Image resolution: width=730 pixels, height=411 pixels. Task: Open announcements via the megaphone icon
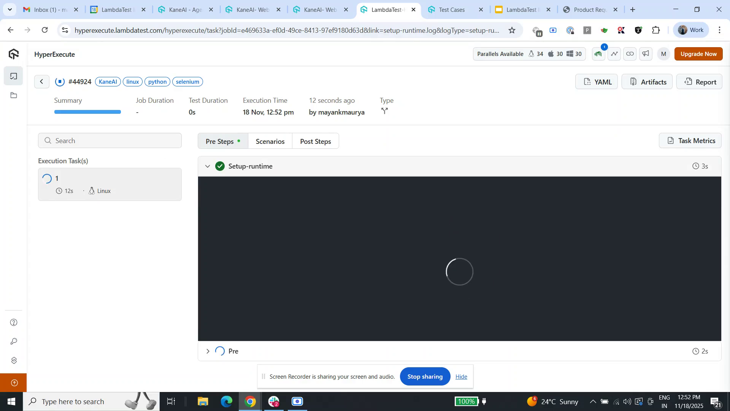[645, 54]
